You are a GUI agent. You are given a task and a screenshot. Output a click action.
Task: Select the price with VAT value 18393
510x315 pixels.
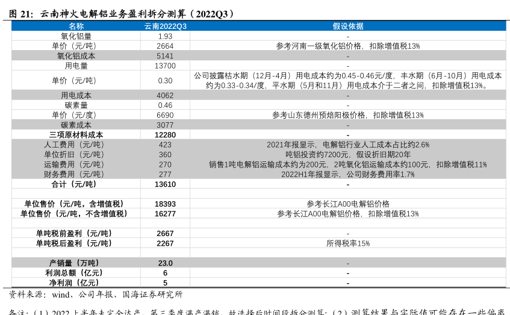(165, 204)
